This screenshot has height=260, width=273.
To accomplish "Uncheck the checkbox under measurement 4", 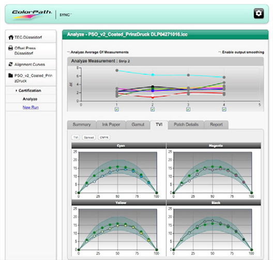I will 224,109.
